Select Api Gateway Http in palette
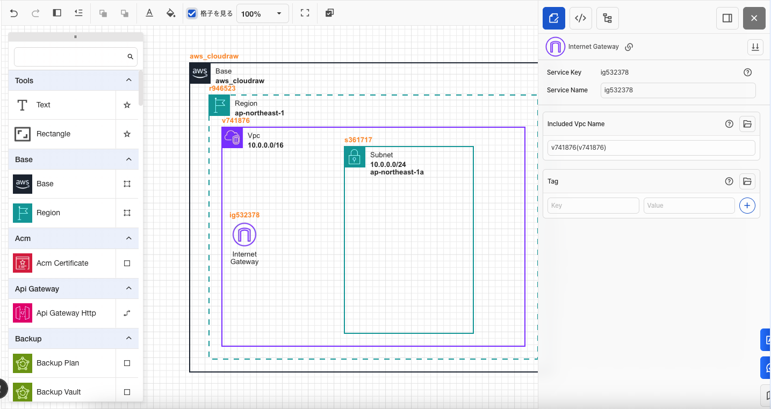Screen dimensions: 771x409 pos(62,313)
